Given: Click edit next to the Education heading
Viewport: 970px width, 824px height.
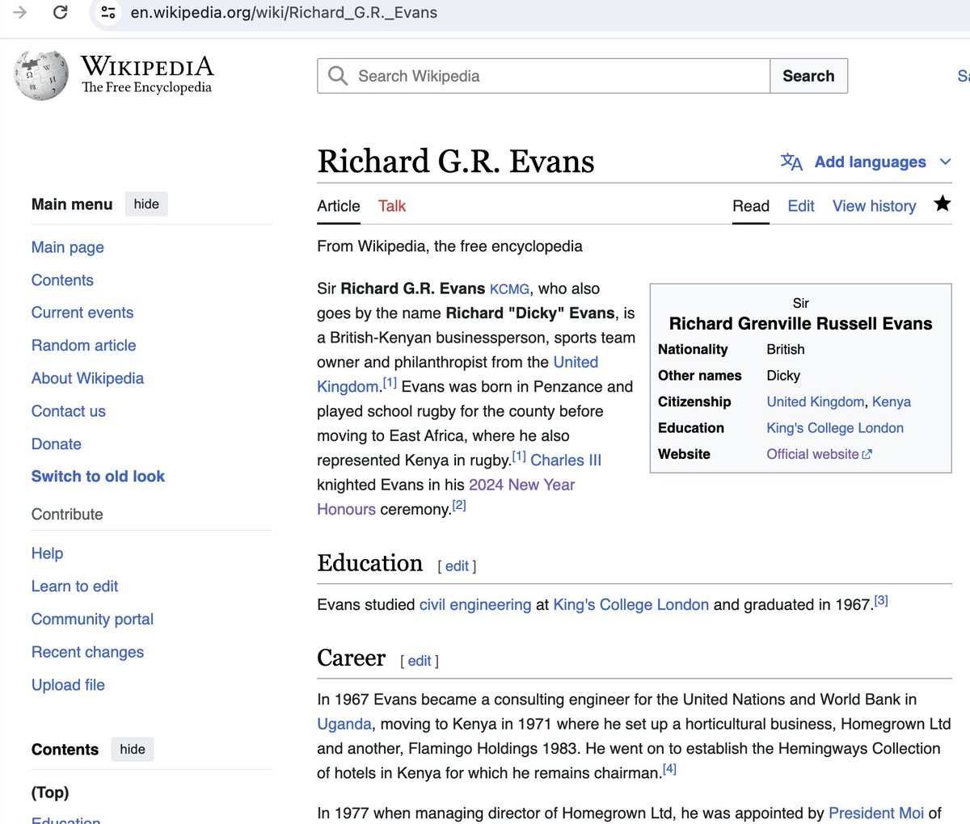Looking at the screenshot, I should pyautogui.click(x=457, y=566).
